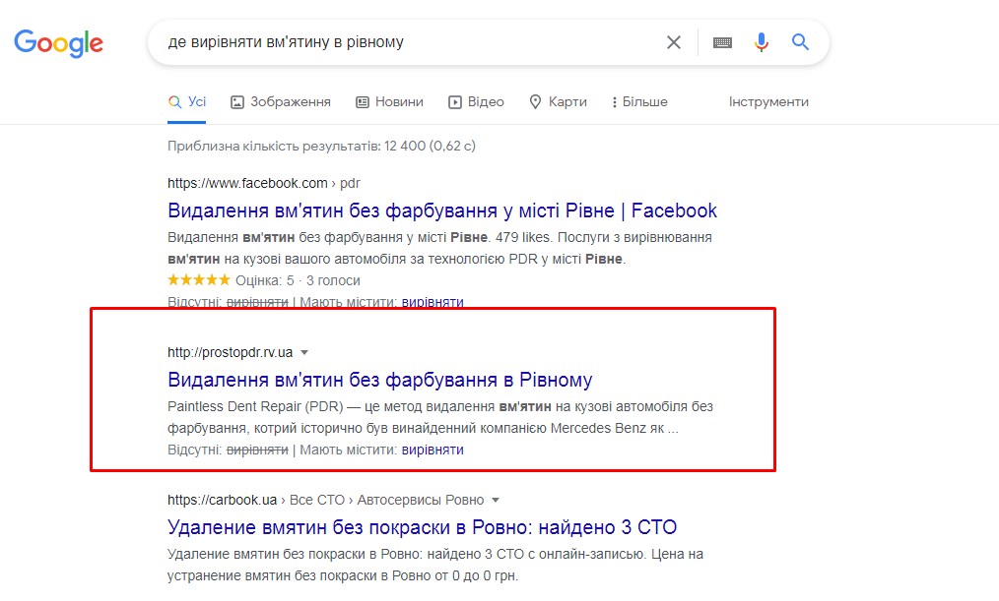Open Удаление вмятин без покраски в Ровно result

(422, 527)
